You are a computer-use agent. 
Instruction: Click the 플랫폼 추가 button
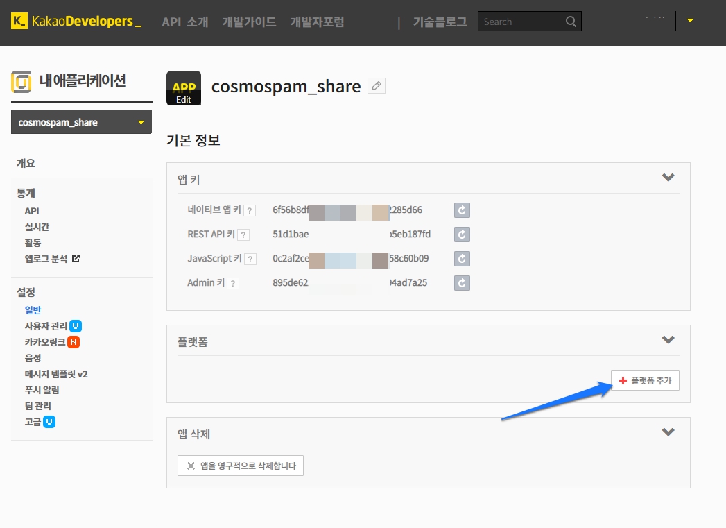(645, 380)
